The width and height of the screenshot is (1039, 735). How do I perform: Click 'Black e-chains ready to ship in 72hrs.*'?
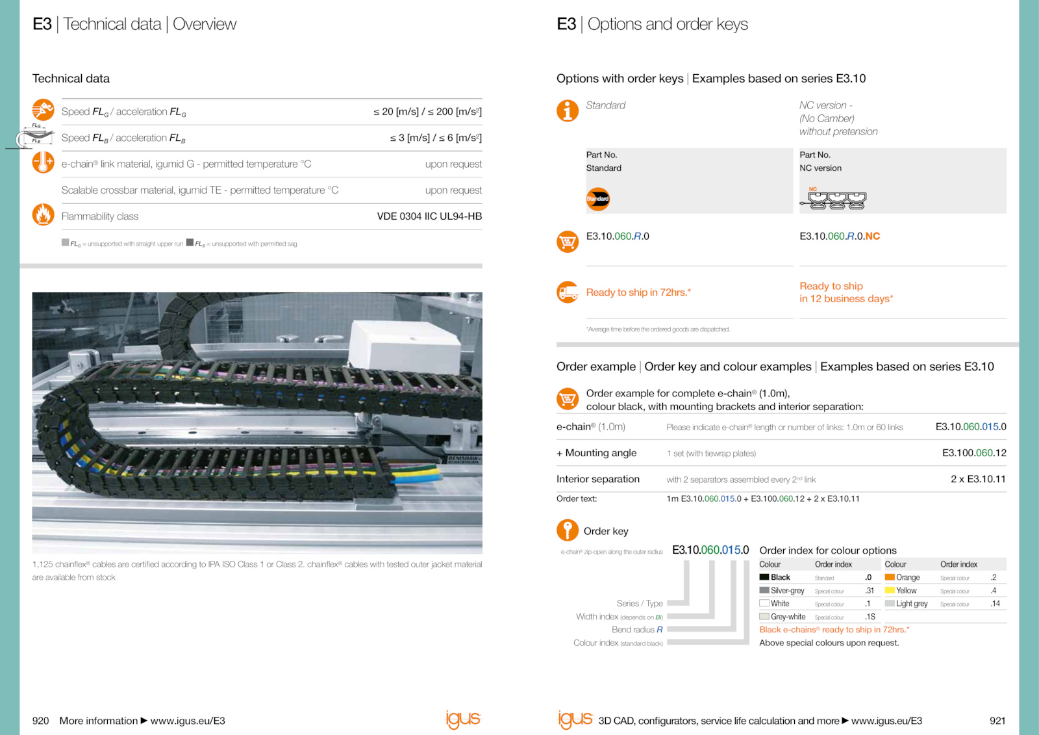click(834, 630)
